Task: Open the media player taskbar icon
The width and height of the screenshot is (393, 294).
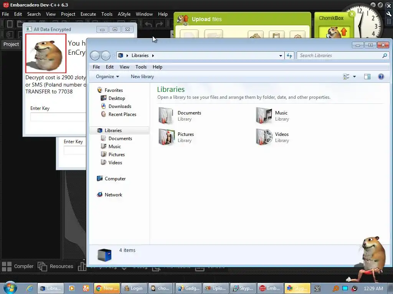Action: pos(72,289)
